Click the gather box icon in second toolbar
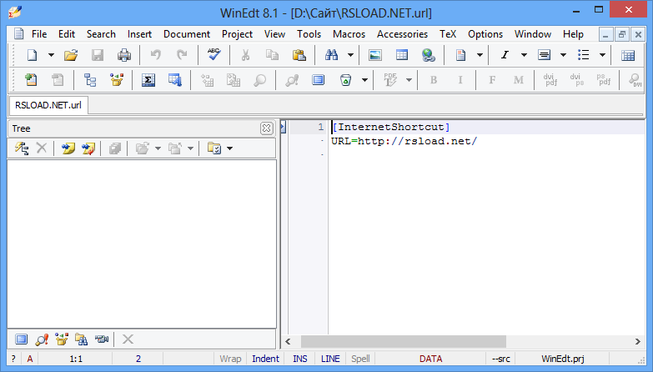The image size is (653, 372). [117, 79]
